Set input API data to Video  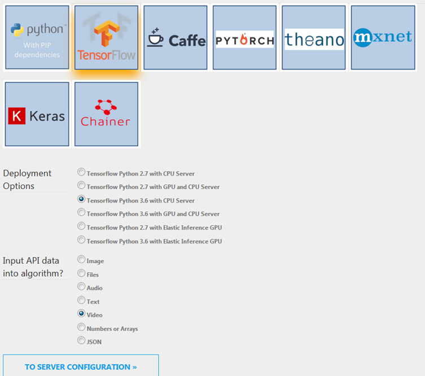click(81, 313)
